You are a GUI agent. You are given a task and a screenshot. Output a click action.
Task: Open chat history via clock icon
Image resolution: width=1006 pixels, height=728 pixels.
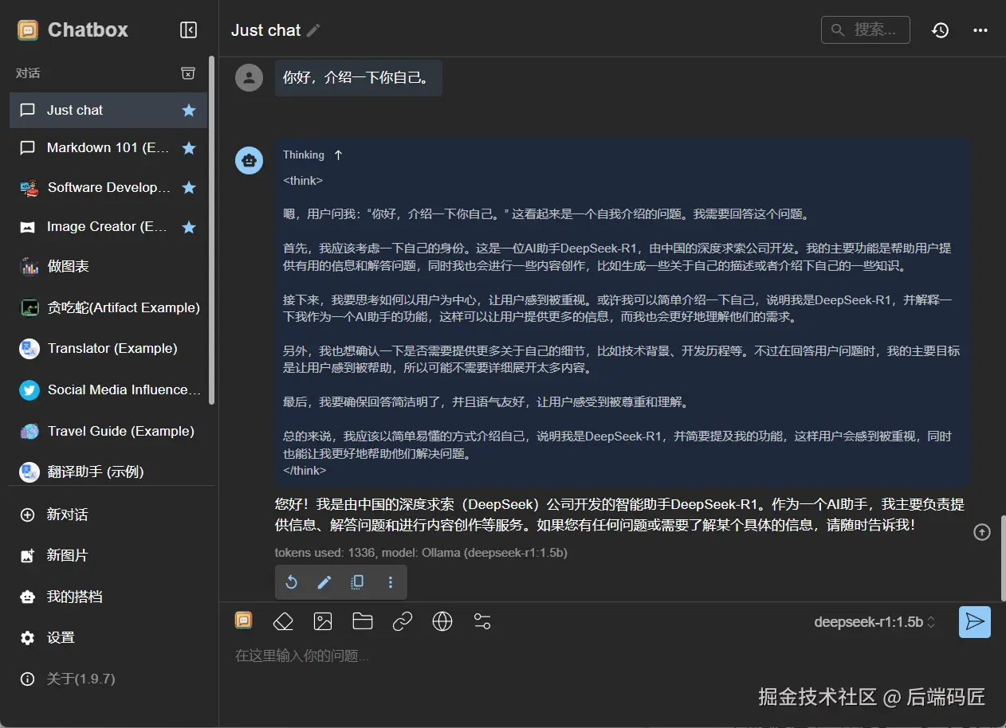pyautogui.click(x=941, y=30)
